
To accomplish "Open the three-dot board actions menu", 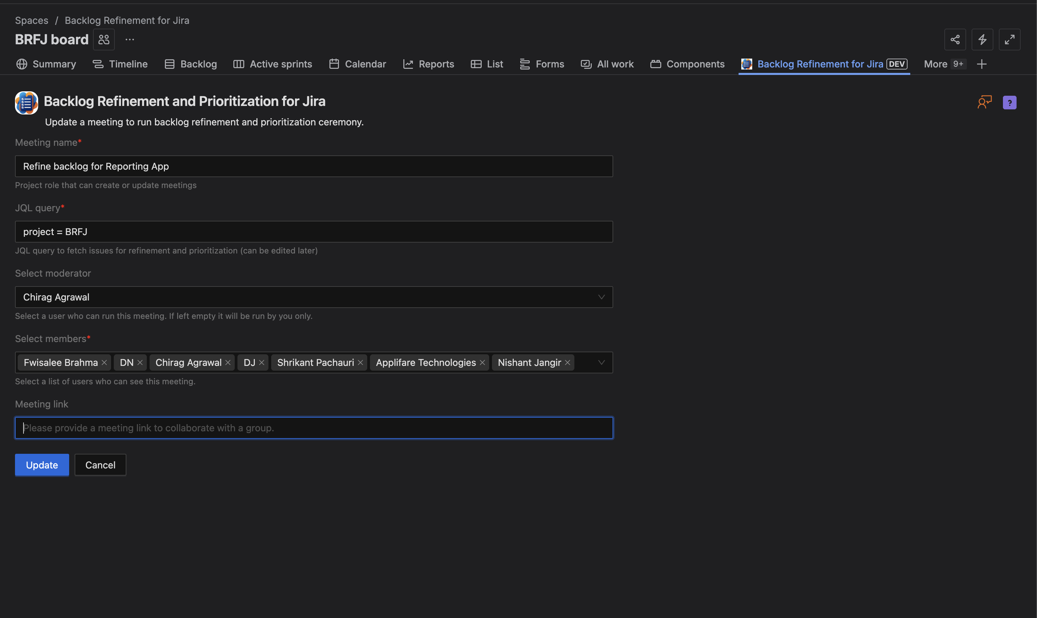I will click(x=129, y=40).
